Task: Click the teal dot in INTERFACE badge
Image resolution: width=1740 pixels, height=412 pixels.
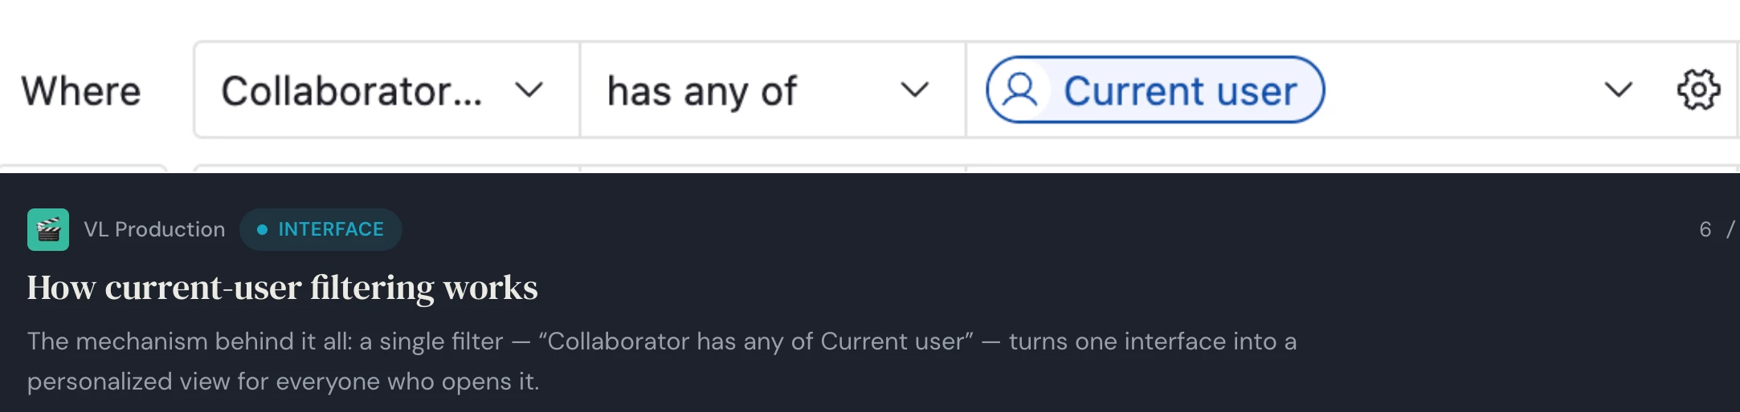Action: 262,230
